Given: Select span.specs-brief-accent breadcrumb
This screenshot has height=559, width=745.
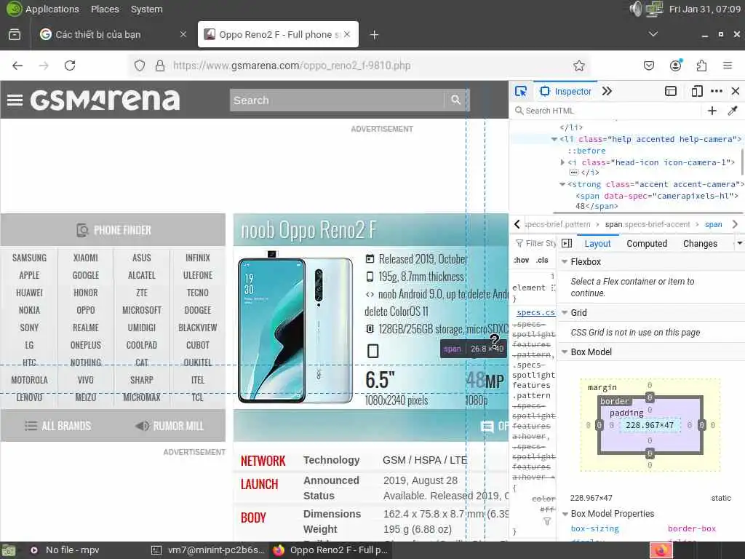Looking at the screenshot, I should pyautogui.click(x=647, y=224).
